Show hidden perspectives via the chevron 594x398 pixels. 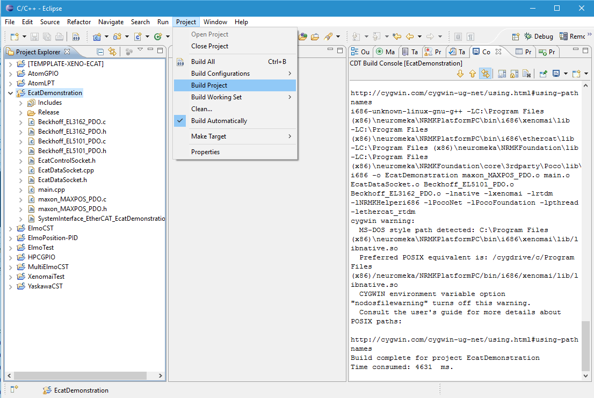[x=589, y=34]
